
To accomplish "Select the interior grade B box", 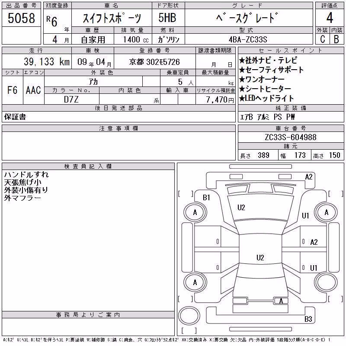I will (336, 39).
